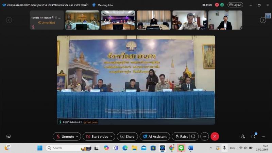Open Meeting Info

click(105, 5)
